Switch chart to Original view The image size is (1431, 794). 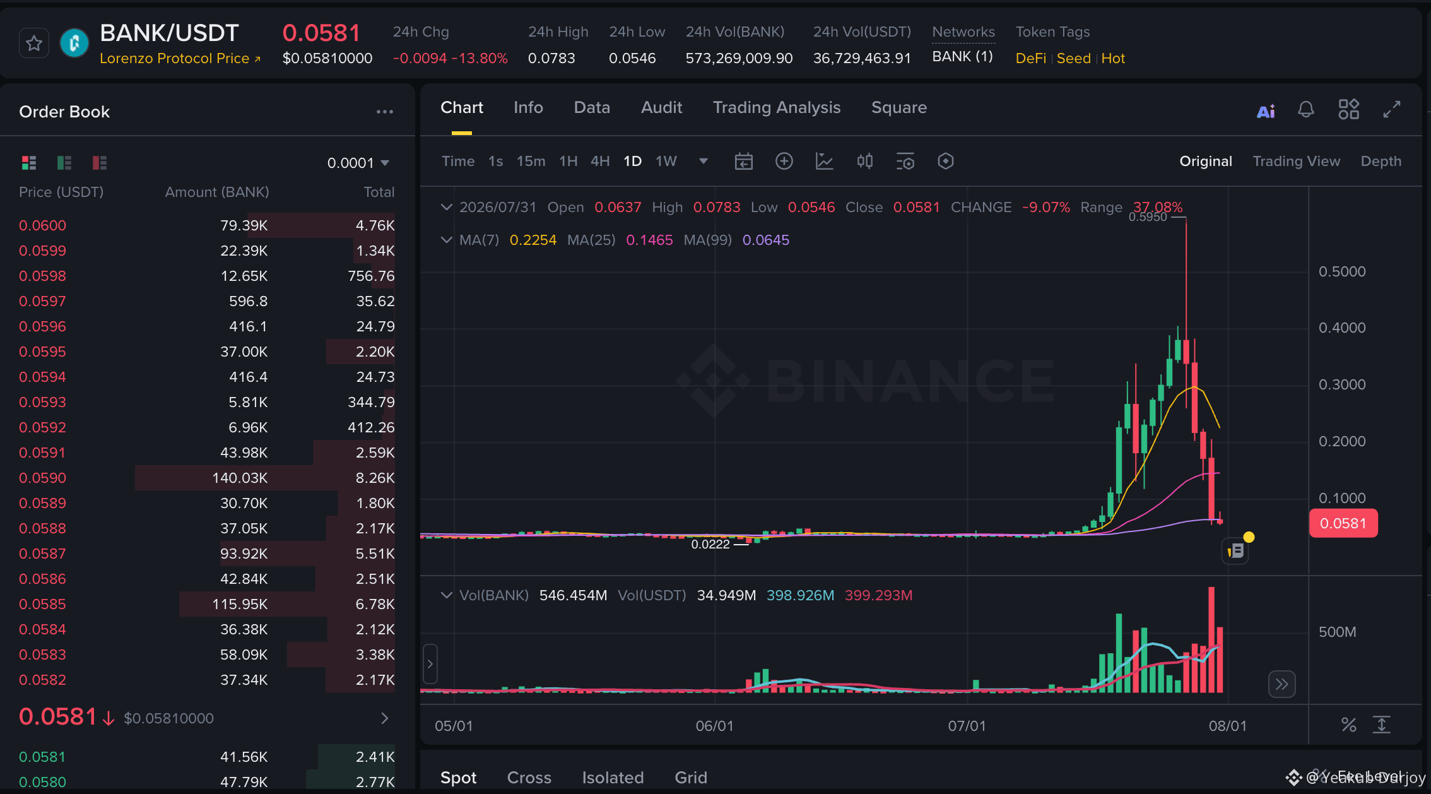(1206, 162)
